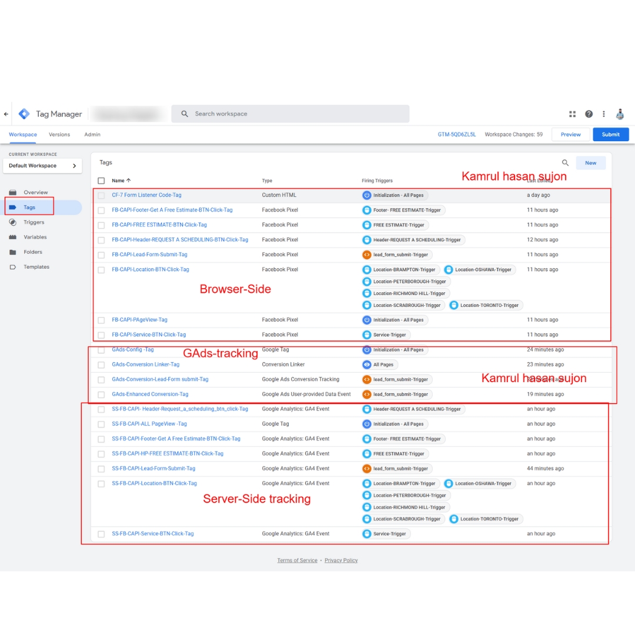635x635 pixels.
Task: Check the FB-CAPI-FREE ESTIMATE-BTN-Click-Tag checkbox
Action: [101, 225]
